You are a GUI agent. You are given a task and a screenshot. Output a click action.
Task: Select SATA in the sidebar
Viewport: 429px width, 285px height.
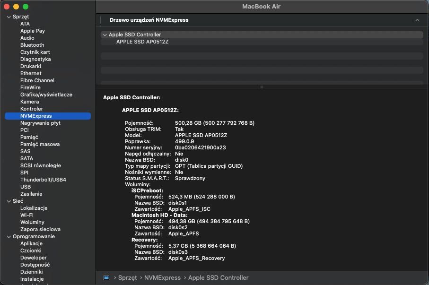point(26,159)
